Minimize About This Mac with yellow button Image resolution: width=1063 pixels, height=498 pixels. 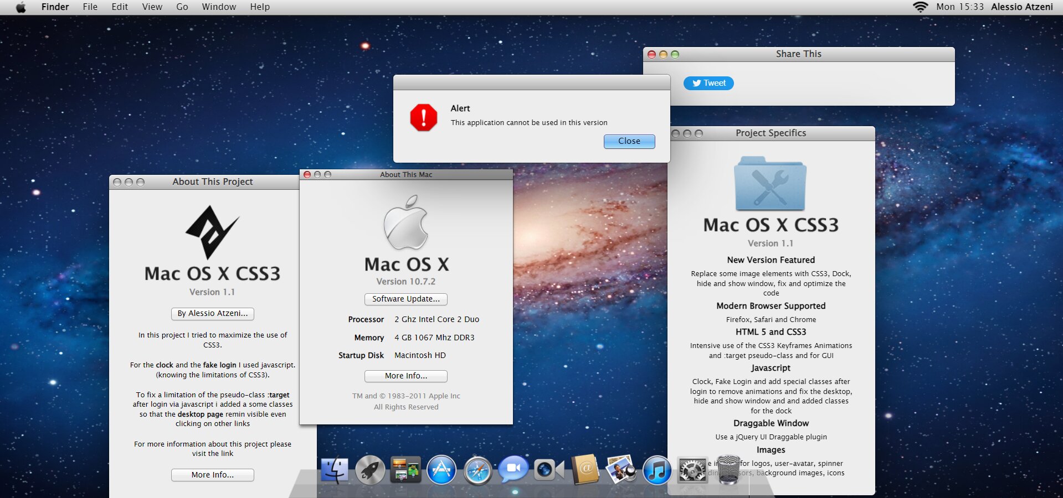(317, 175)
